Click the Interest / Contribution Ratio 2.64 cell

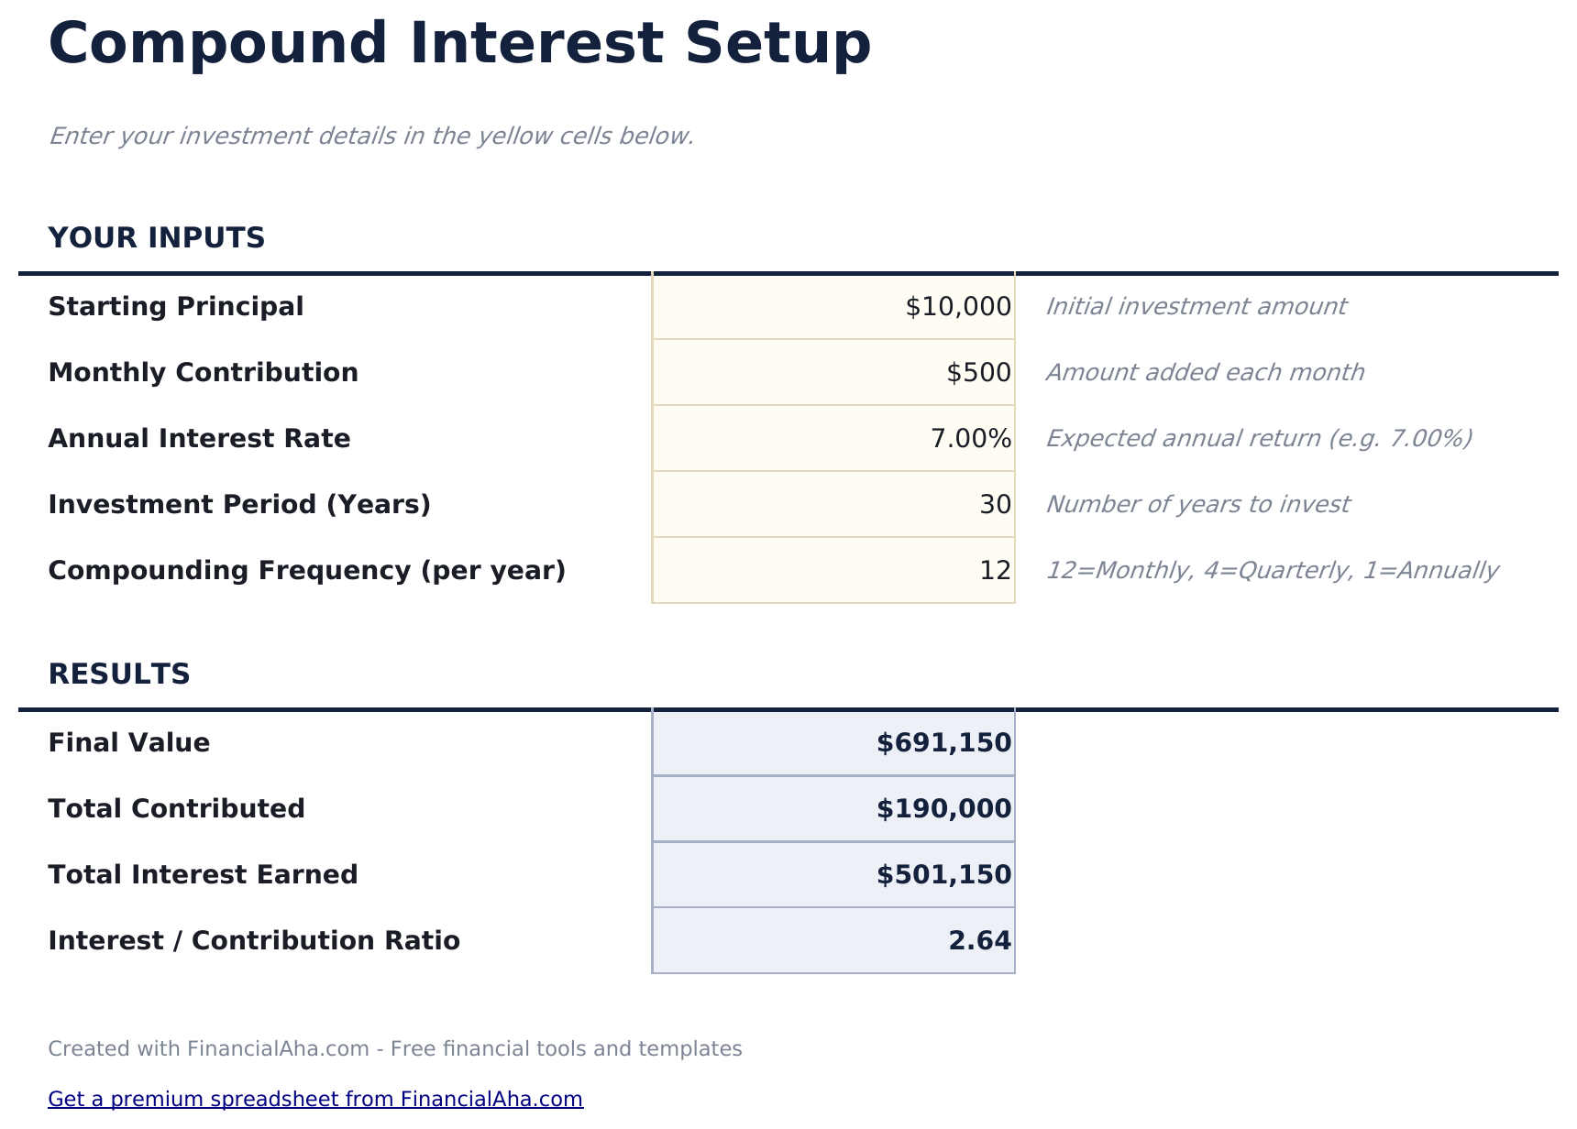pos(833,941)
